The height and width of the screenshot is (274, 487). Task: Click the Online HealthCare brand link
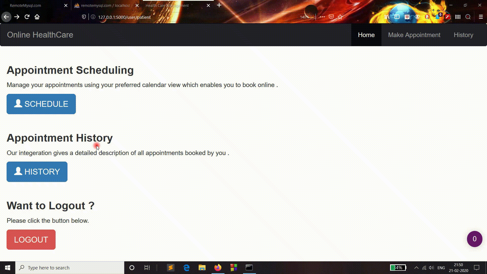pyautogui.click(x=40, y=35)
